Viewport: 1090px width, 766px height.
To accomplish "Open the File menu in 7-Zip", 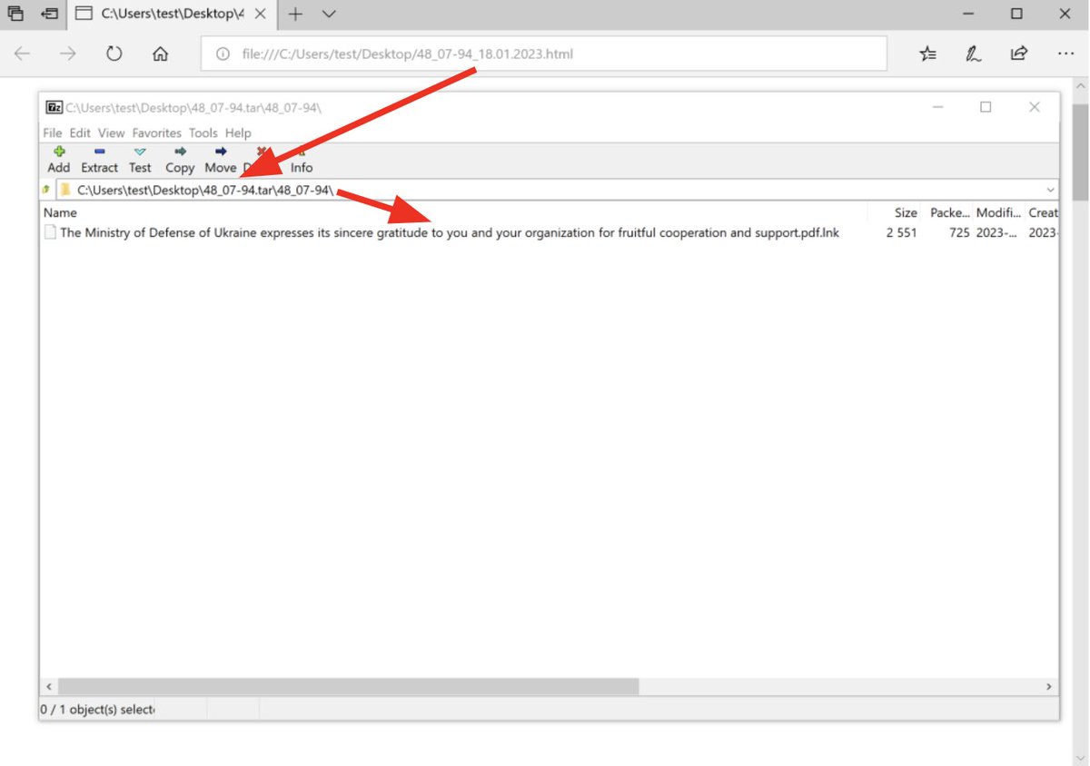I will coord(53,133).
